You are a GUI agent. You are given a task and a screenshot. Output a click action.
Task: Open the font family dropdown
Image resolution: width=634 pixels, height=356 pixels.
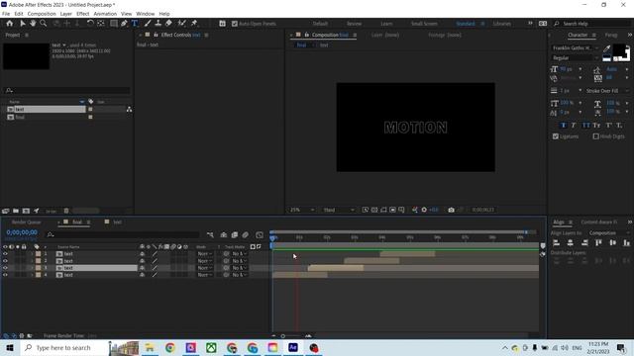pyautogui.click(x=576, y=48)
